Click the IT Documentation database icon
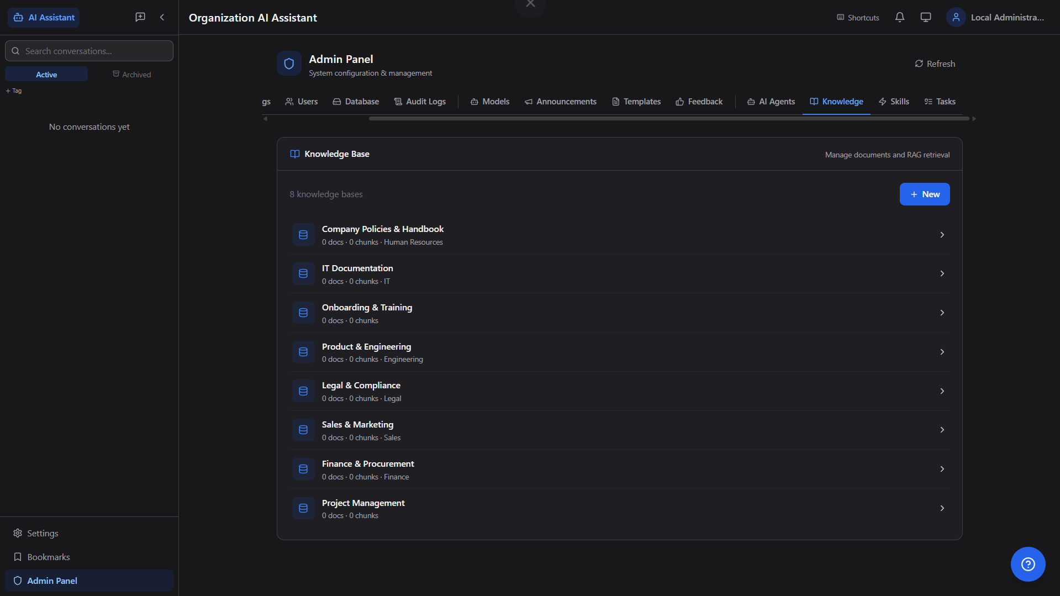Viewport: 1060px width, 596px height. 303,274
